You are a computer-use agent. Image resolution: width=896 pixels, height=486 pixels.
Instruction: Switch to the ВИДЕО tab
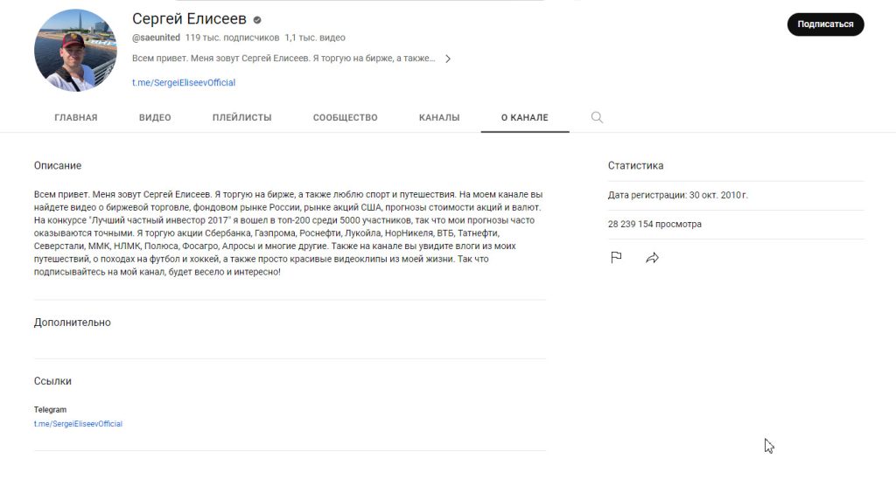155,117
